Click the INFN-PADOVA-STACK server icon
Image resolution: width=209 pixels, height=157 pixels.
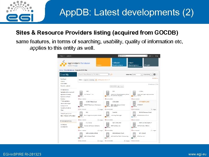click(108, 135)
